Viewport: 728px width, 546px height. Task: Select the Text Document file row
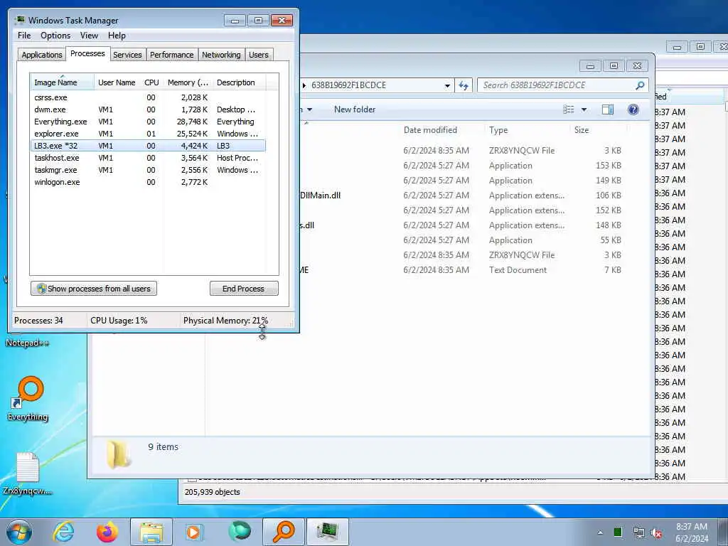click(462, 269)
